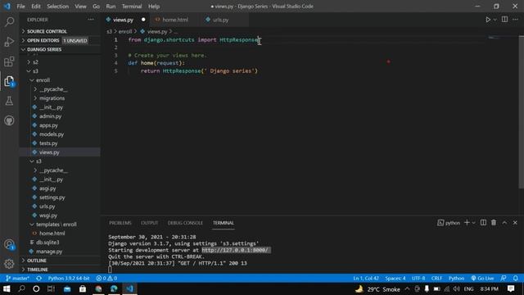Open the http://127.0.0.1:8000/ link in terminal

coord(235,250)
